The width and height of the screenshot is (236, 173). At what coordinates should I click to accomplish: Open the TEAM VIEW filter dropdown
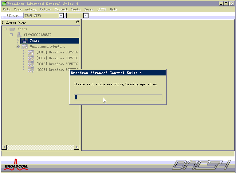tap(61, 16)
